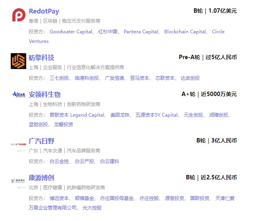The image size is (255, 221).
Task: Open investor 芯联资本
Action: [165, 78]
